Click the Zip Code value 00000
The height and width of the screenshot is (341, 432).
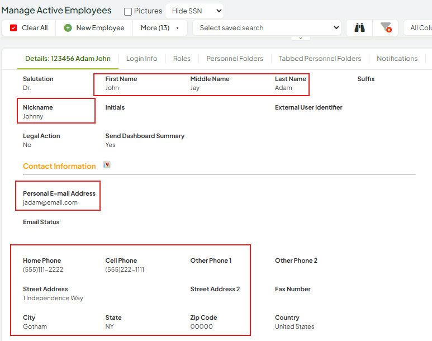click(x=201, y=326)
